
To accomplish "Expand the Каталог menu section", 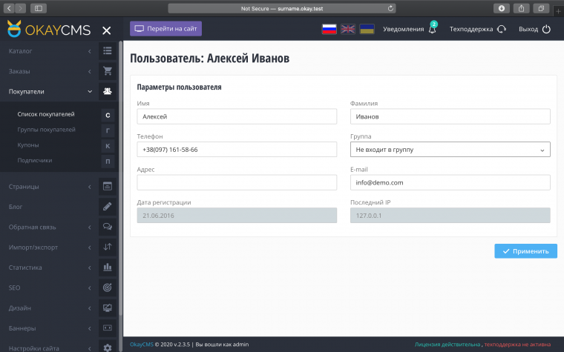I will [x=49, y=51].
